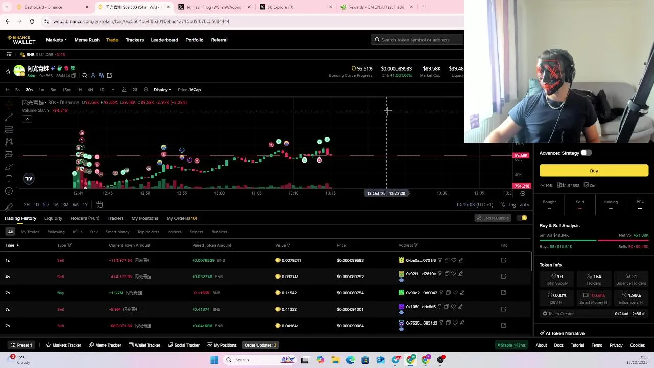Collapse the indicator legend chevron

coord(27,119)
